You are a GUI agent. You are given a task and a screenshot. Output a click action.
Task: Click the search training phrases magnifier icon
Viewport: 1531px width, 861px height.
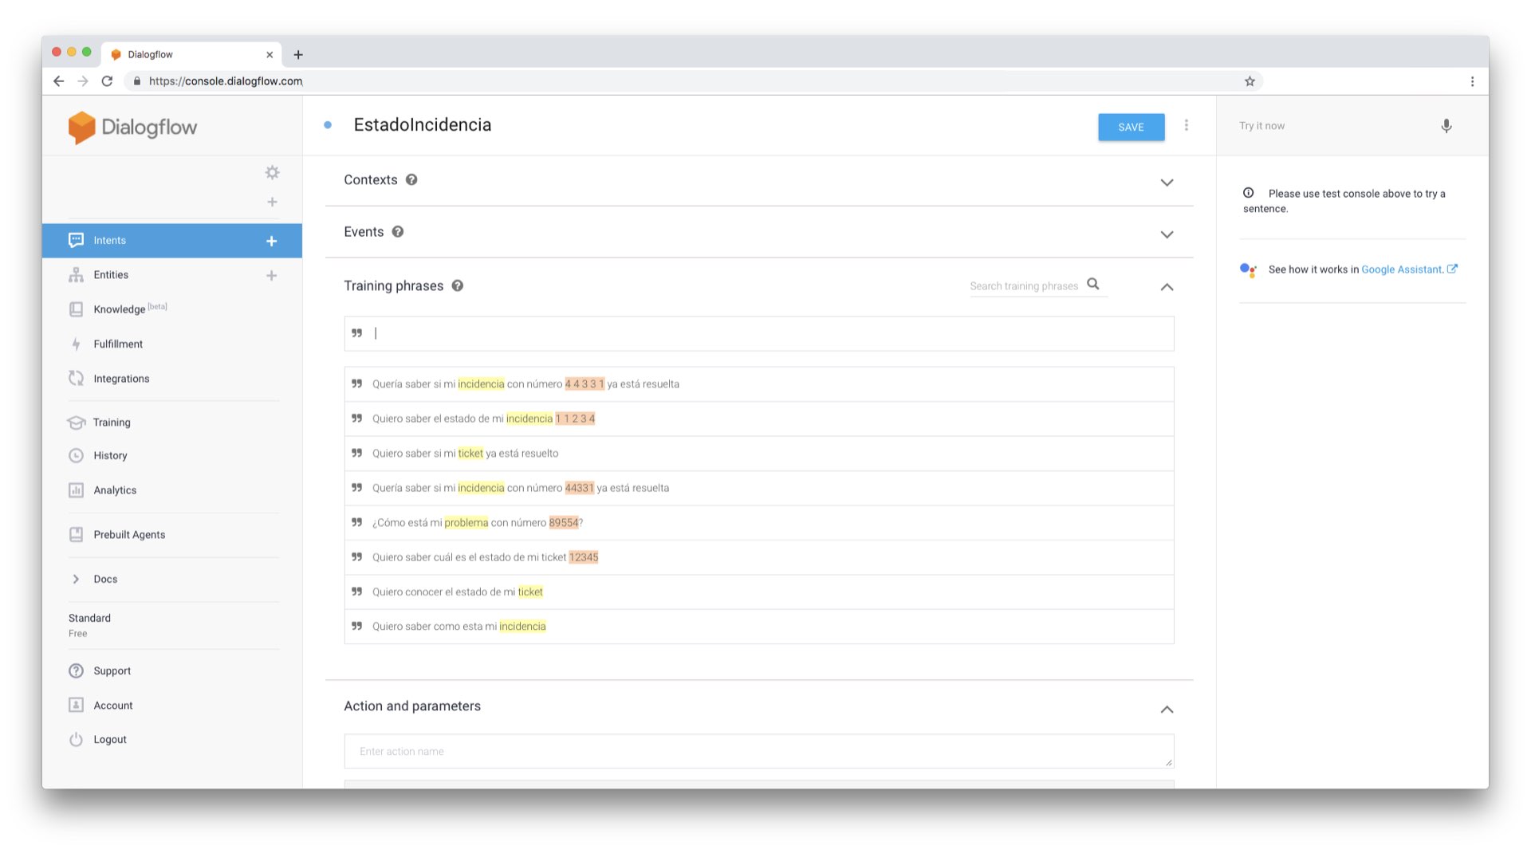[1093, 285]
